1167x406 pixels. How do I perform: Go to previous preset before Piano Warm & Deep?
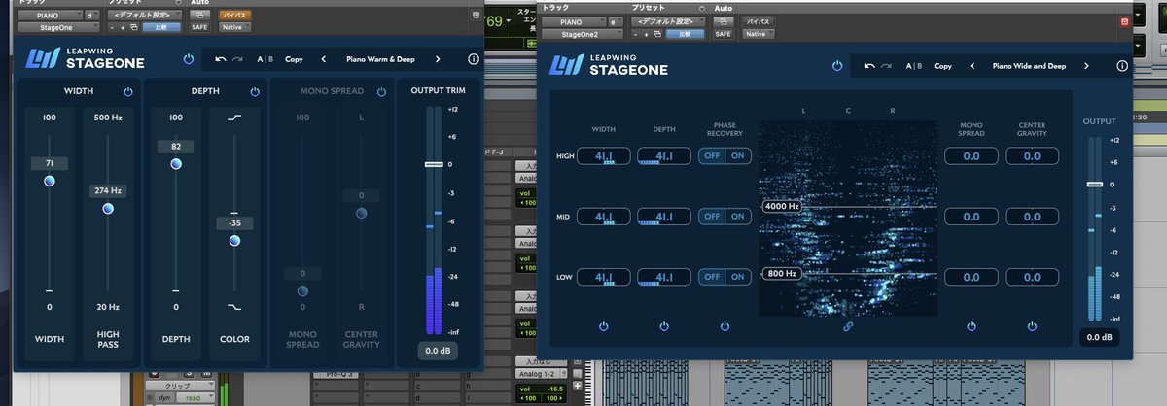[323, 59]
